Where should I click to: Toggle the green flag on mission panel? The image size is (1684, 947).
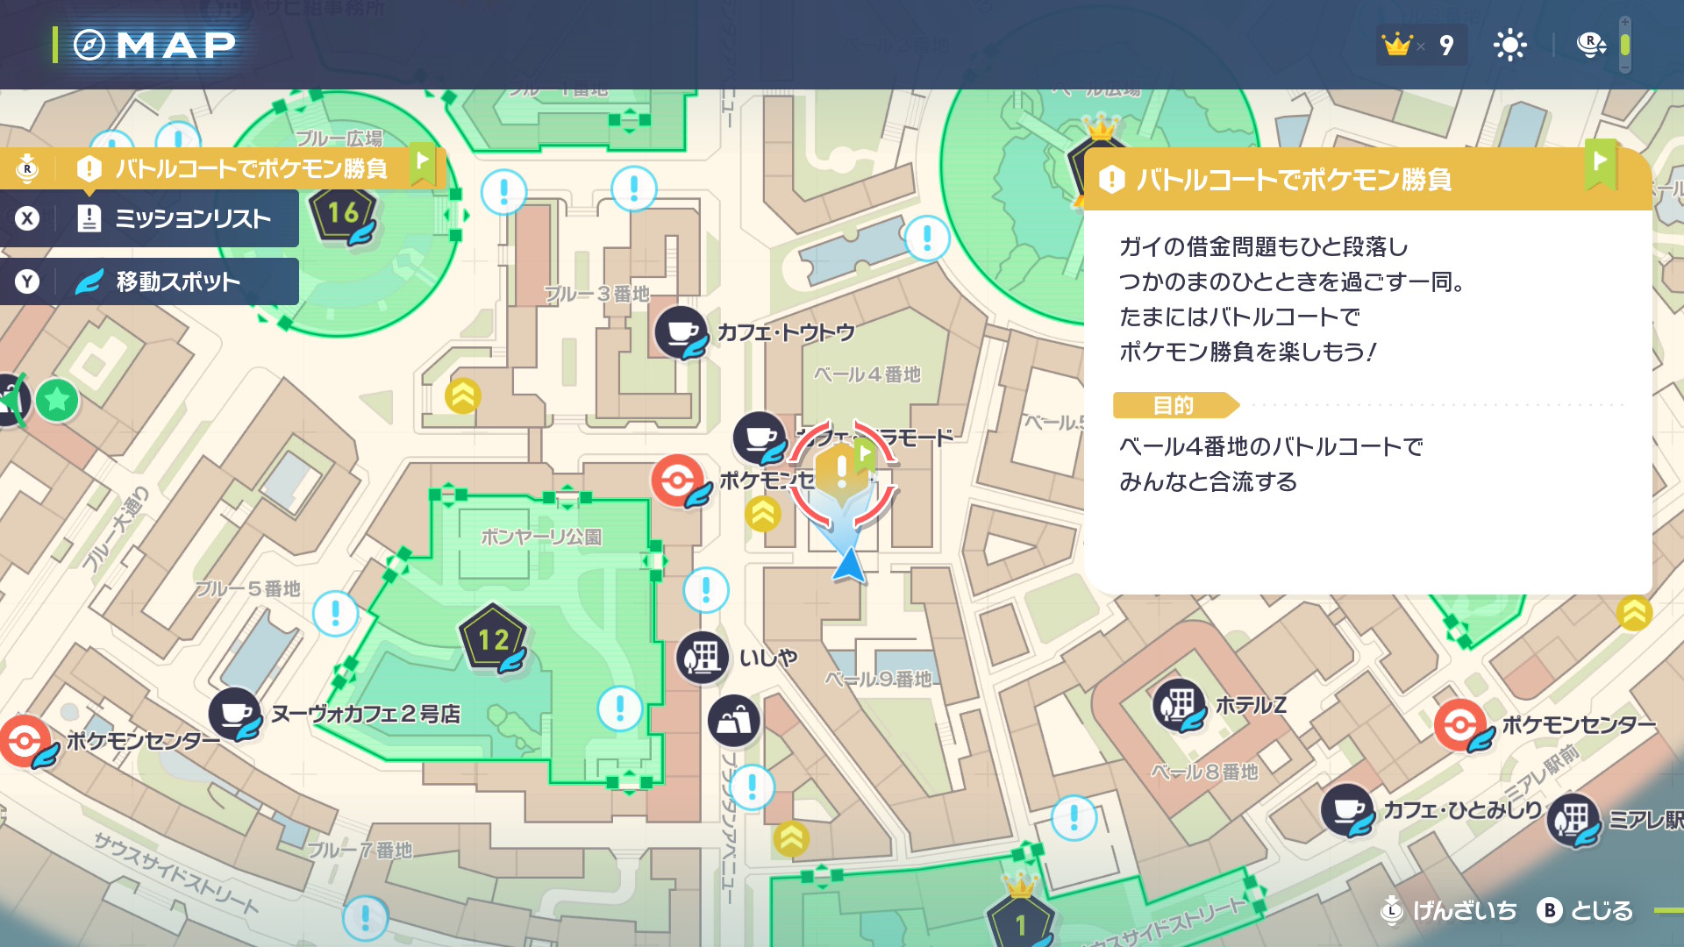pyautogui.click(x=1601, y=163)
